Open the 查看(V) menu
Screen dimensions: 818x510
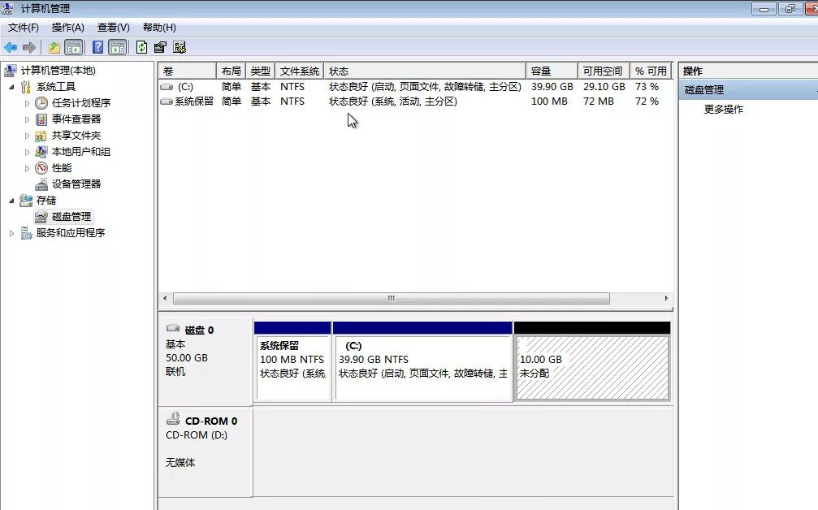click(x=112, y=27)
